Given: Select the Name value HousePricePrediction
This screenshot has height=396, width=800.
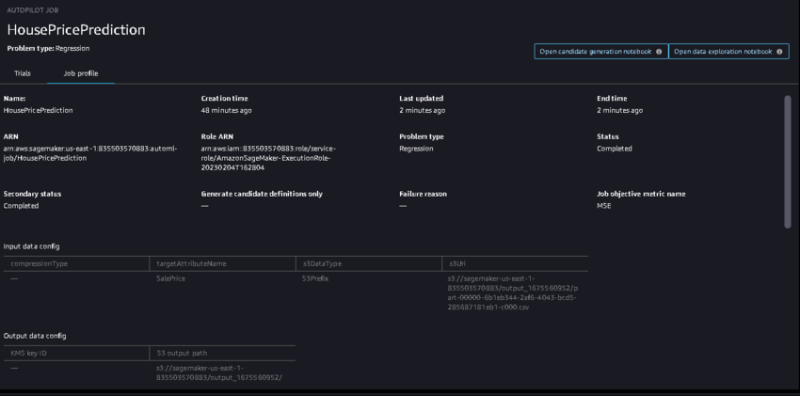Looking at the screenshot, I should tap(39, 110).
